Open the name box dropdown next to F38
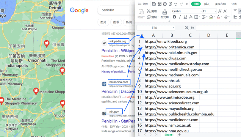Screen dimensions: 241x137 pos(174,28)
